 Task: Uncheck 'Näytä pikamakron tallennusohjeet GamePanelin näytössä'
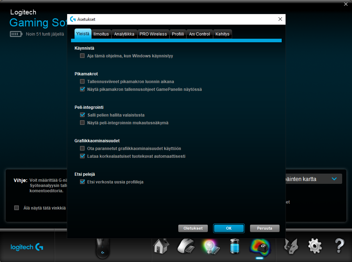(x=82, y=89)
